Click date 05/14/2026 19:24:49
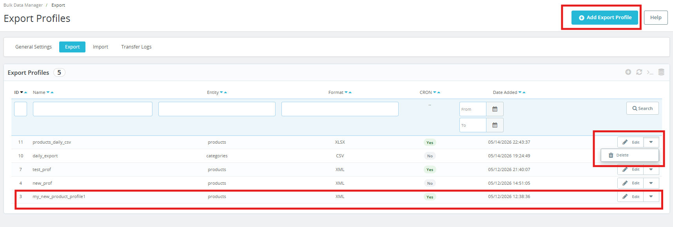Image resolution: width=673 pixels, height=227 pixels. point(509,156)
